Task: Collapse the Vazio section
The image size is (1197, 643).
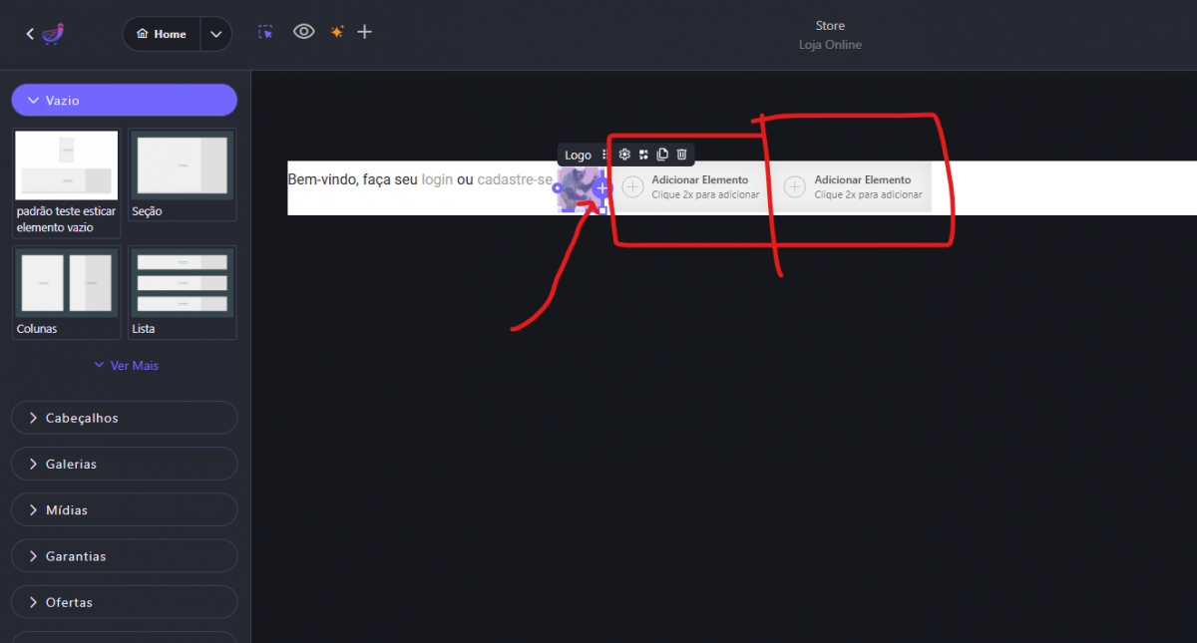Action: (124, 101)
